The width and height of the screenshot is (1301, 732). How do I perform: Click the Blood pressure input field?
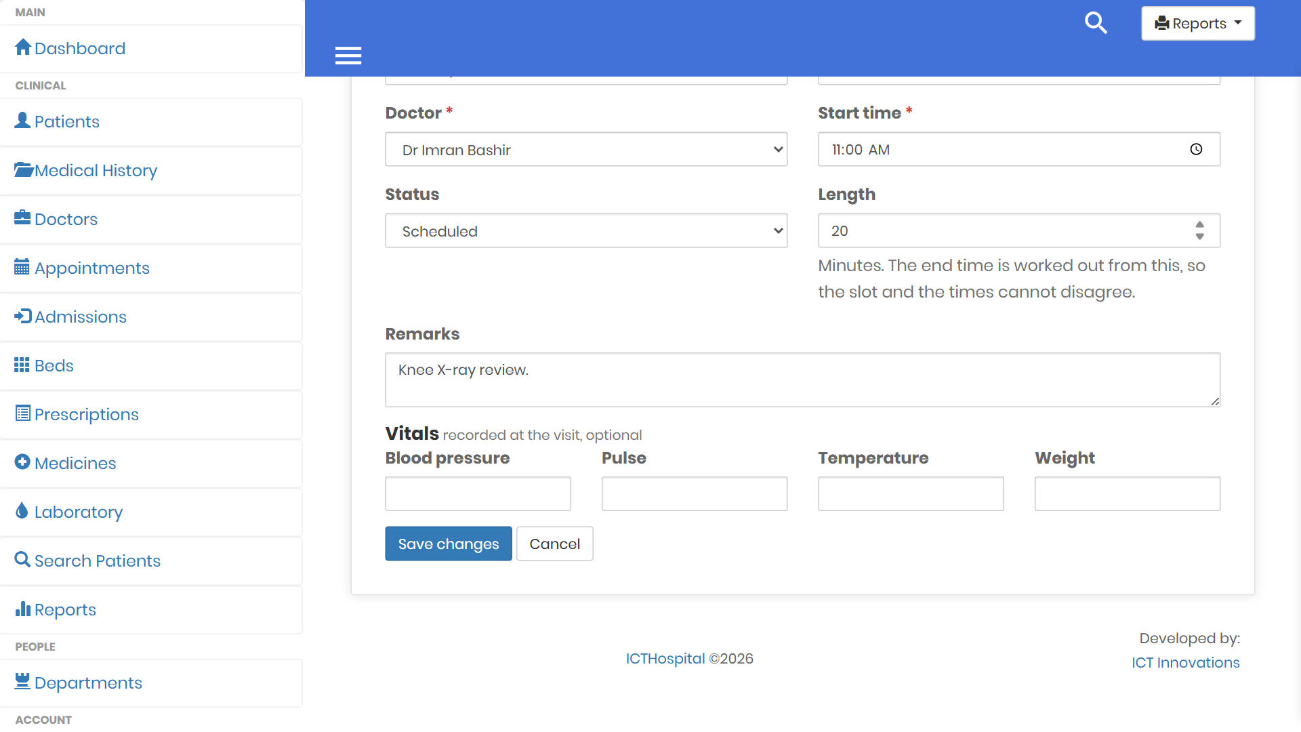pyautogui.click(x=478, y=493)
